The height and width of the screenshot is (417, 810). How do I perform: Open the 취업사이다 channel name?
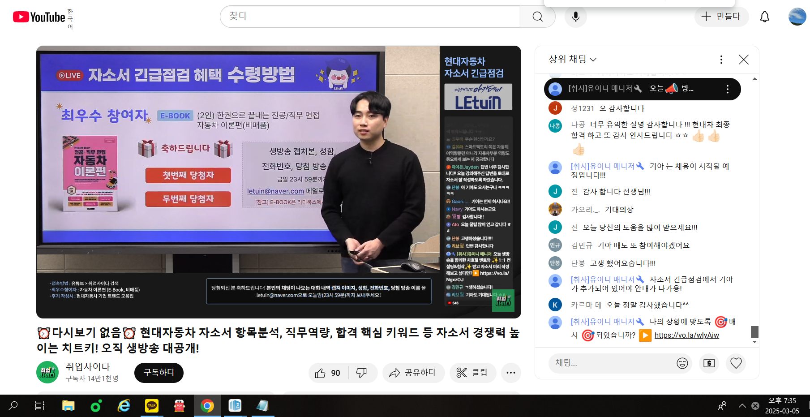(x=88, y=366)
